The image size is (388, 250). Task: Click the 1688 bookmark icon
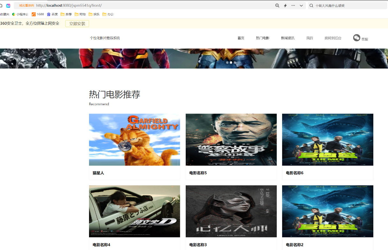pos(34,14)
